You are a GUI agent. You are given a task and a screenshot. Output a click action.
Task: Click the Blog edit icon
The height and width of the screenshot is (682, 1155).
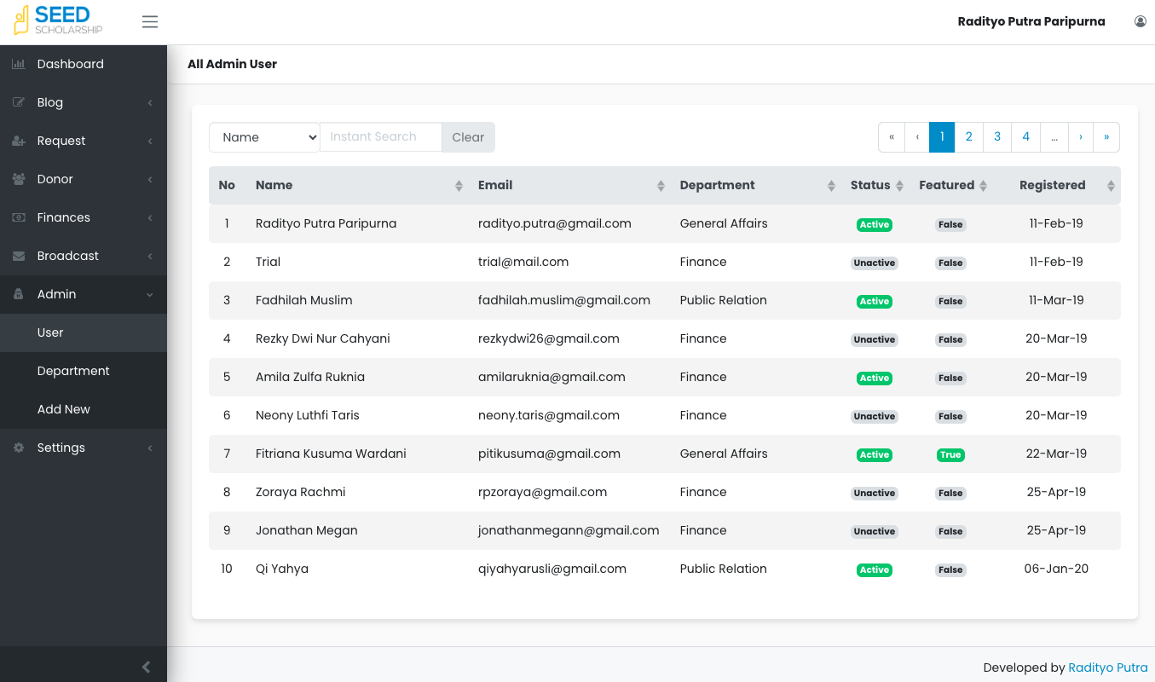(18, 102)
